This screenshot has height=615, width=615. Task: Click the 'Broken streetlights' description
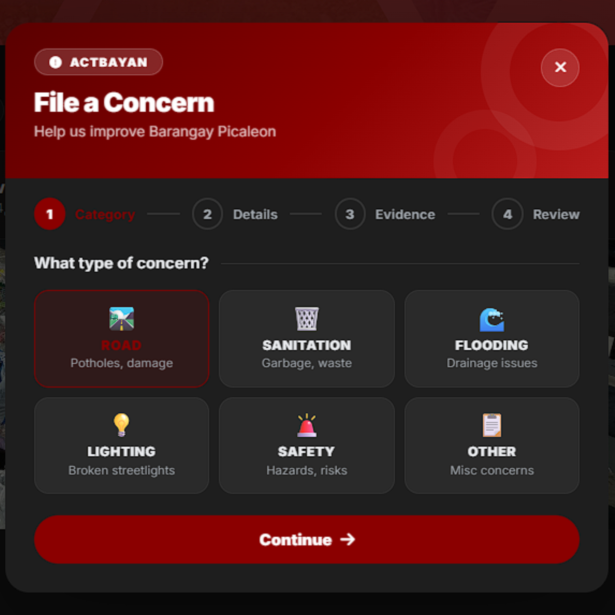pos(121,470)
